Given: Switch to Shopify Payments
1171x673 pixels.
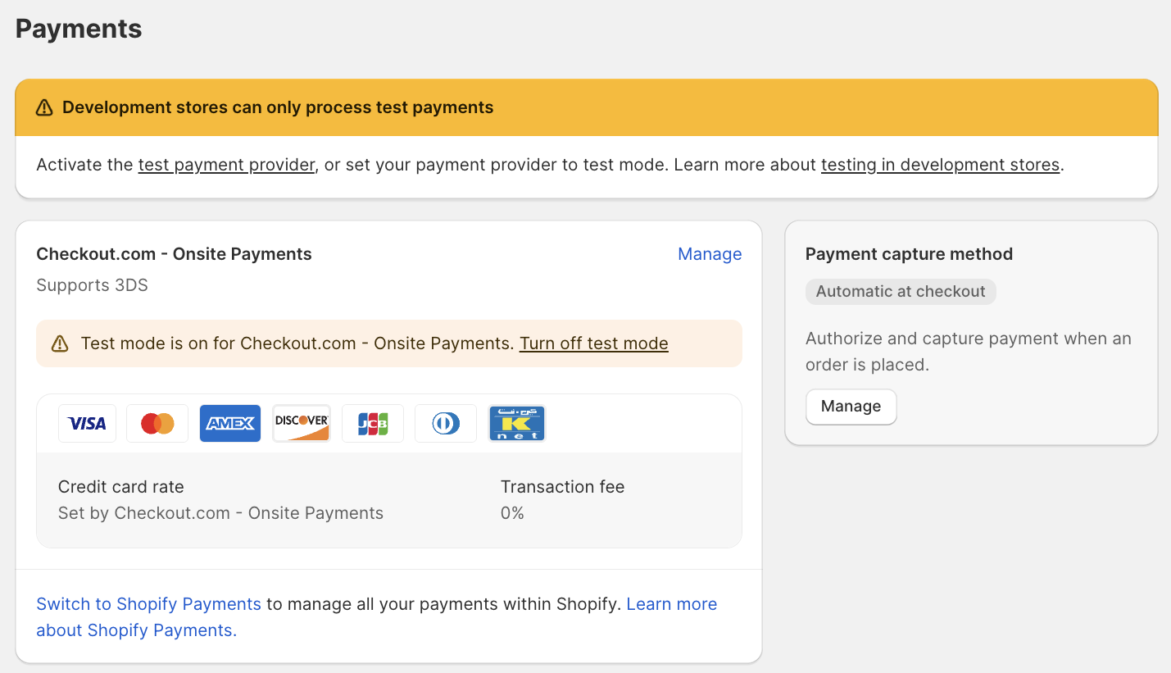Looking at the screenshot, I should 148,604.
